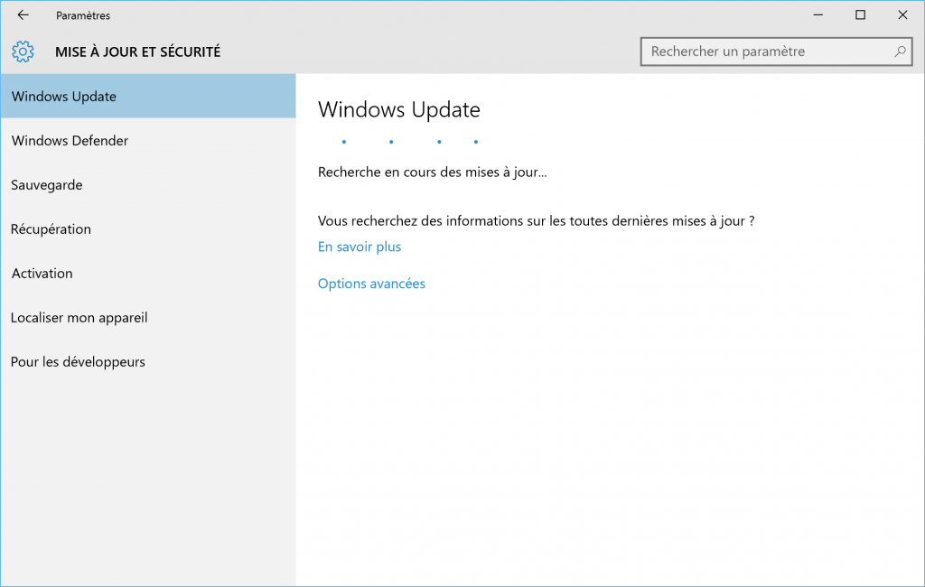
Task: Select Localiser mon appareil
Action: coord(148,317)
